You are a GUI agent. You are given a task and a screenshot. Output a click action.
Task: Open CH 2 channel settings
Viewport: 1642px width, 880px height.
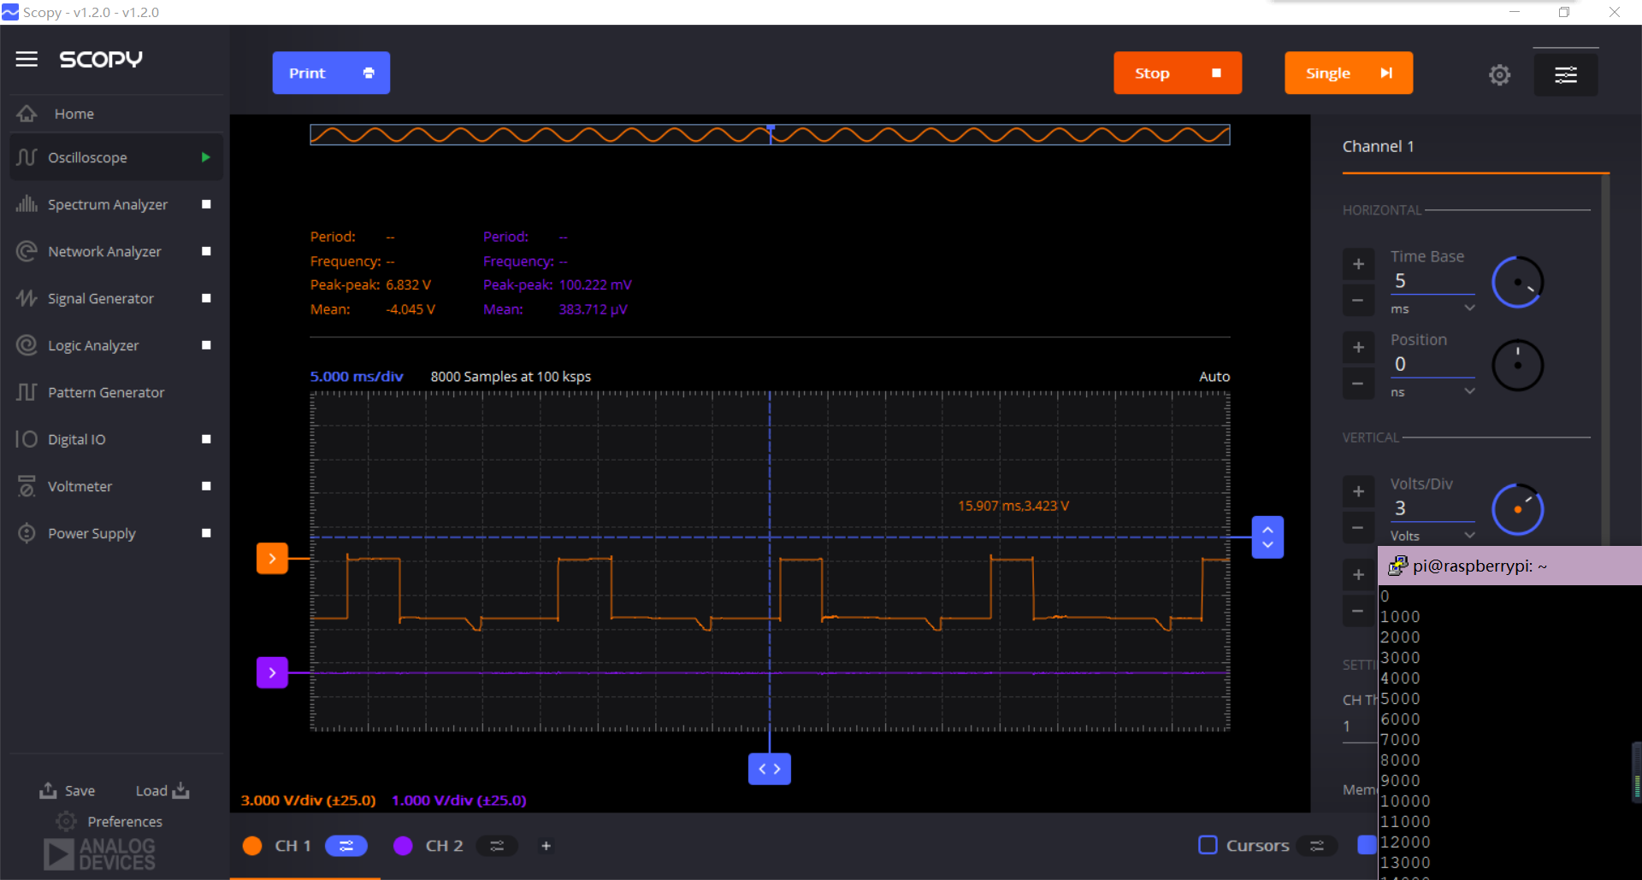[497, 846]
